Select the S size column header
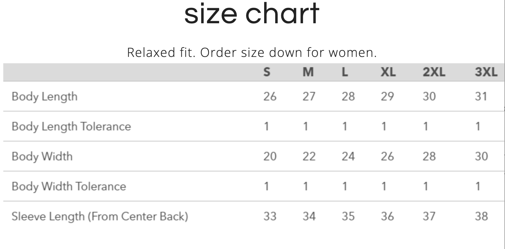Screen dimensions: 505x249 pyautogui.click(x=267, y=72)
